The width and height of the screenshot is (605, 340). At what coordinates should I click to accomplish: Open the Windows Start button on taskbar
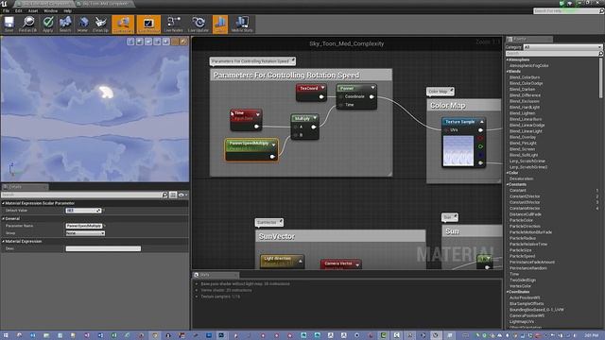(x=6, y=335)
